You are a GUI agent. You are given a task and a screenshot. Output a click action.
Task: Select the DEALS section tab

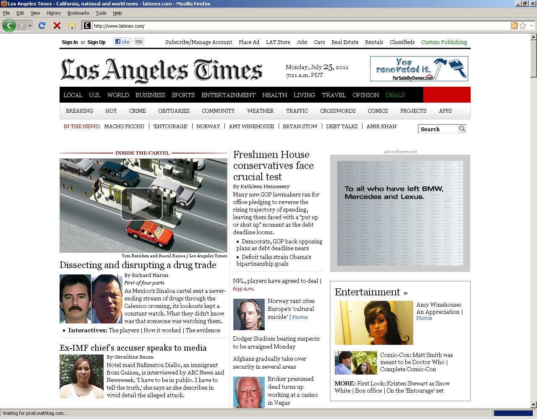[395, 95]
